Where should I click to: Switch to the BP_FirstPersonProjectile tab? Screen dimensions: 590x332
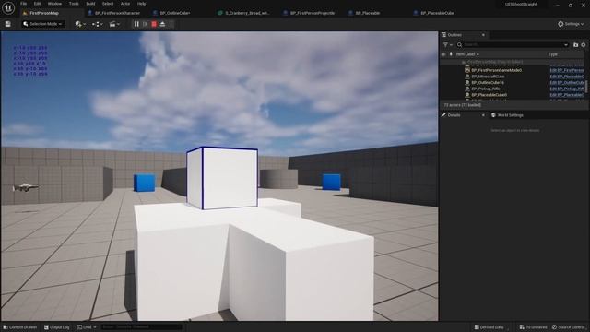(x=313, y=13)
